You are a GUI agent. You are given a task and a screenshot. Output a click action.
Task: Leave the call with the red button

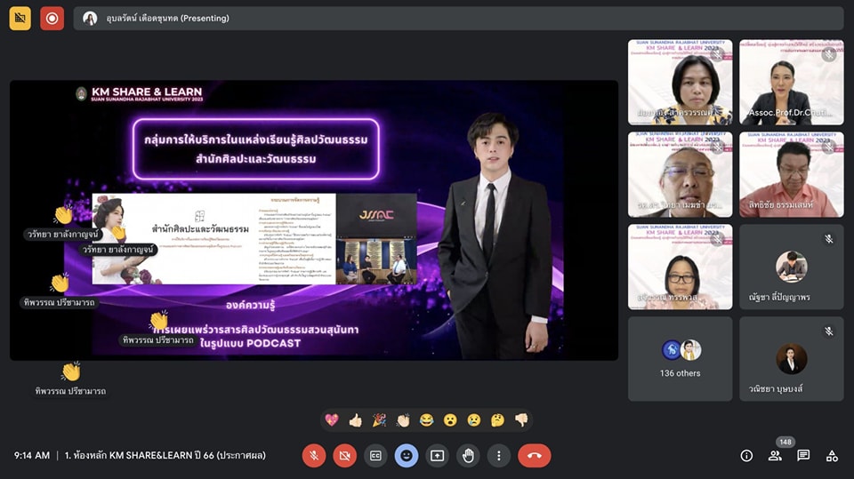534,455
